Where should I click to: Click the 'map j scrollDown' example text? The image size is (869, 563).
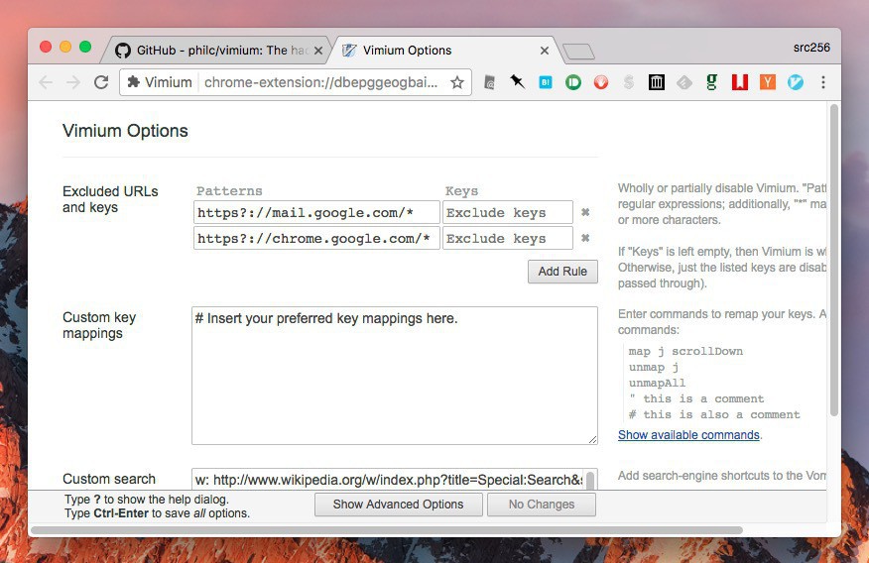(x=685, y=352)
